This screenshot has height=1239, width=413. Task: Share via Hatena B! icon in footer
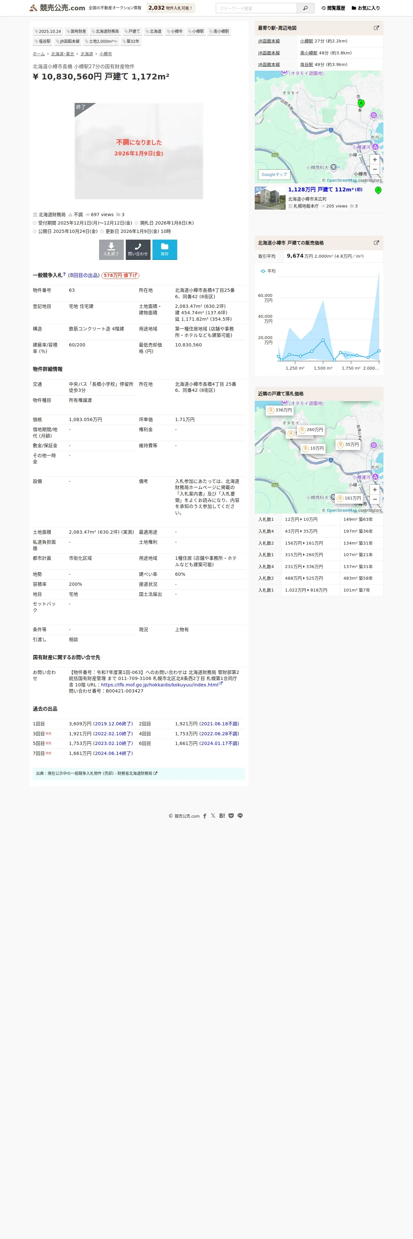point(222,816)
